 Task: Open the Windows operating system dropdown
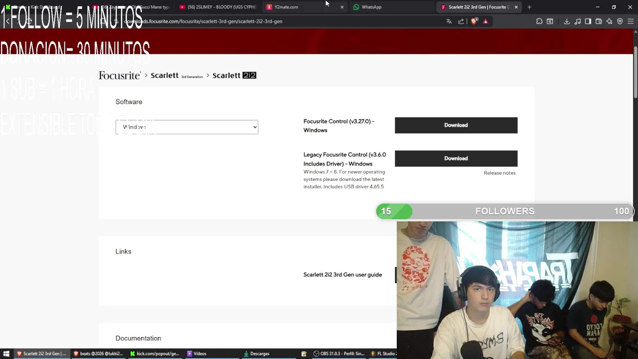[187, 127]
